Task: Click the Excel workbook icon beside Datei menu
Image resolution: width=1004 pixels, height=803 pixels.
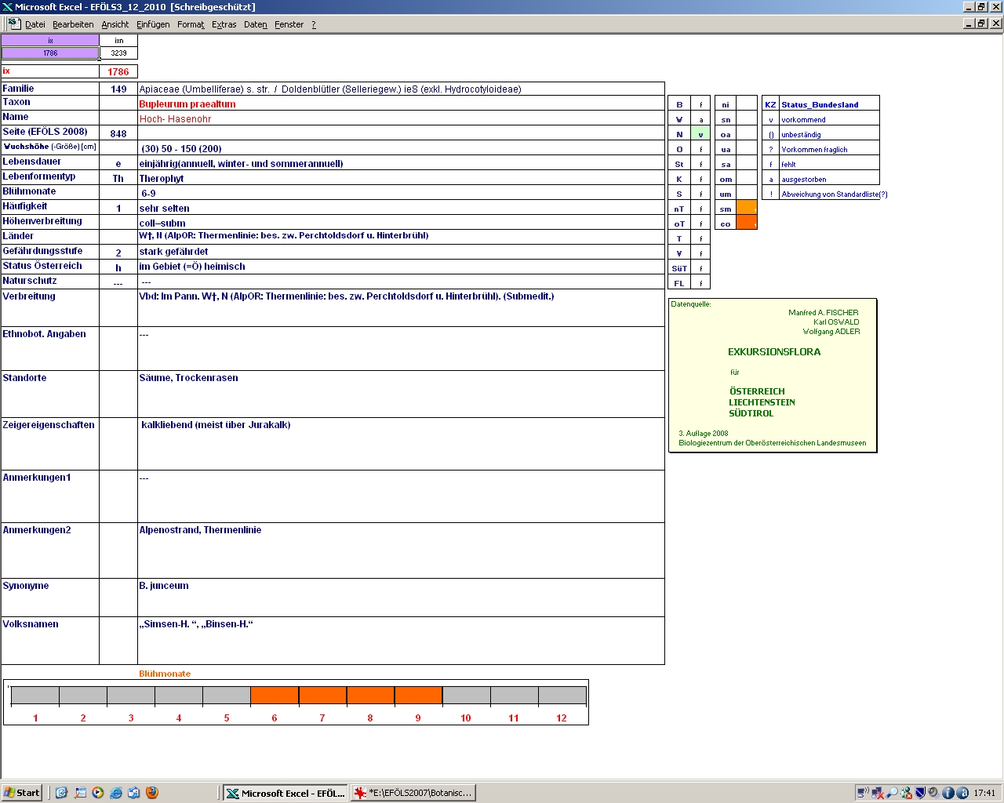Action: click(14, 24)
